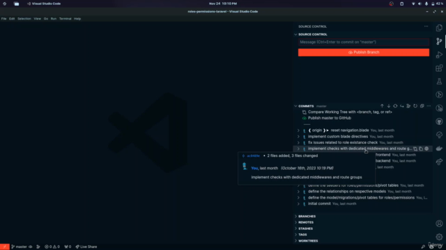The image size is (446, 250).
Task: Open the Run menu
Action: tap(54, 19)
